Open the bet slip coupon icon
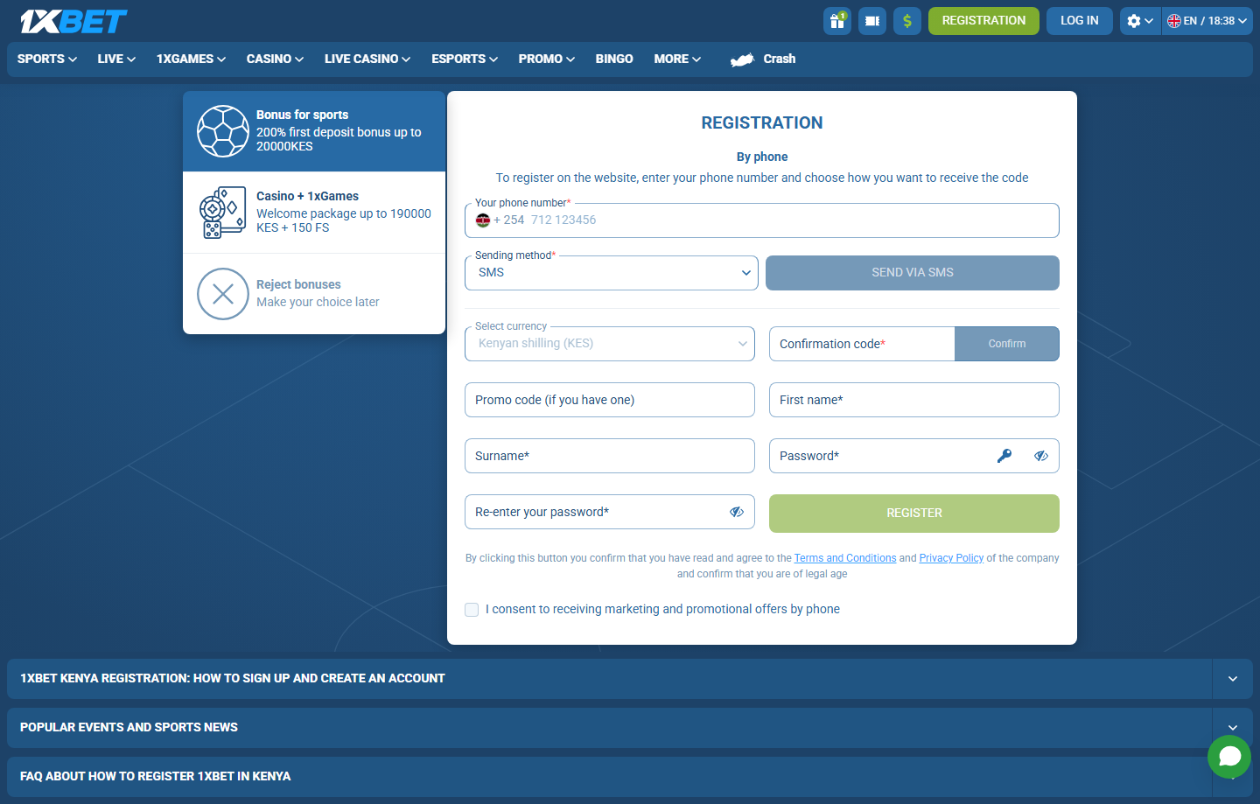 [872, 21]
